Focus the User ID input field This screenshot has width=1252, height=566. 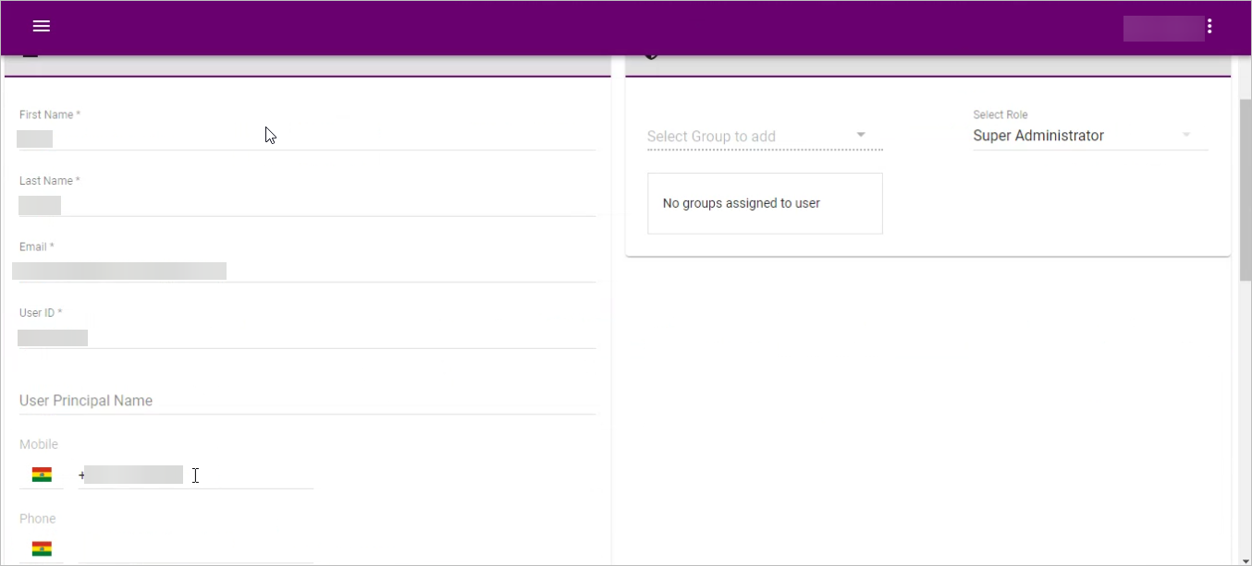pos(305,337)
